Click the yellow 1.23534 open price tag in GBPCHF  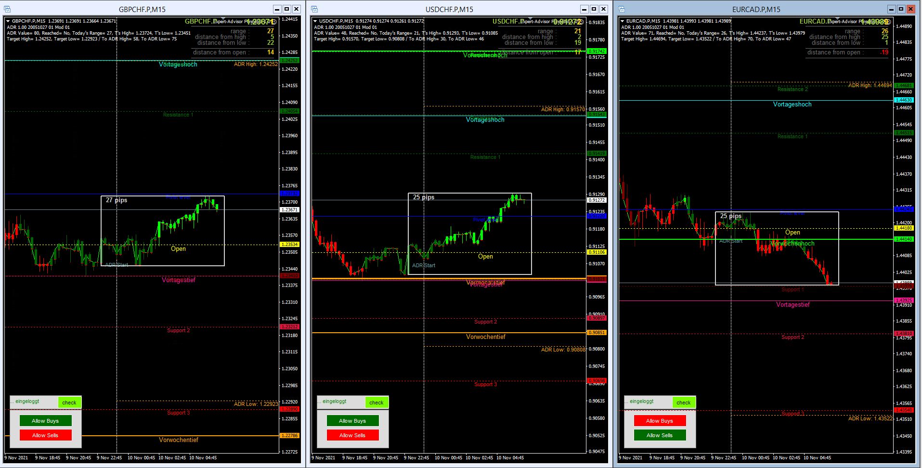point(290,245)
